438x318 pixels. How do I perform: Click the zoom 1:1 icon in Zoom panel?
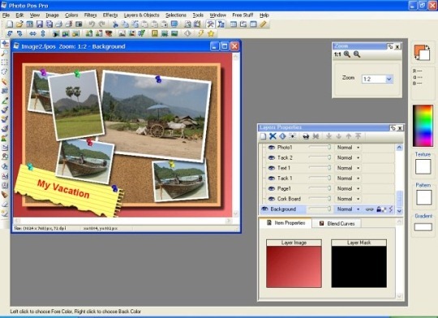click(x=337, y=54)
